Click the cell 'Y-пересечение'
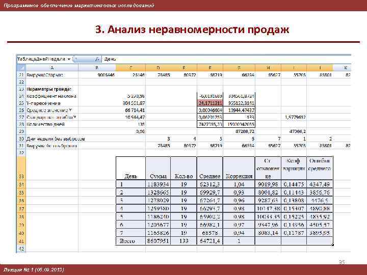The width and height of the screenshot is (367, 275). (52, 103)
